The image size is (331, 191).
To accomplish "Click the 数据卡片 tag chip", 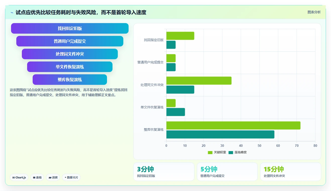I will pos(71,177).
